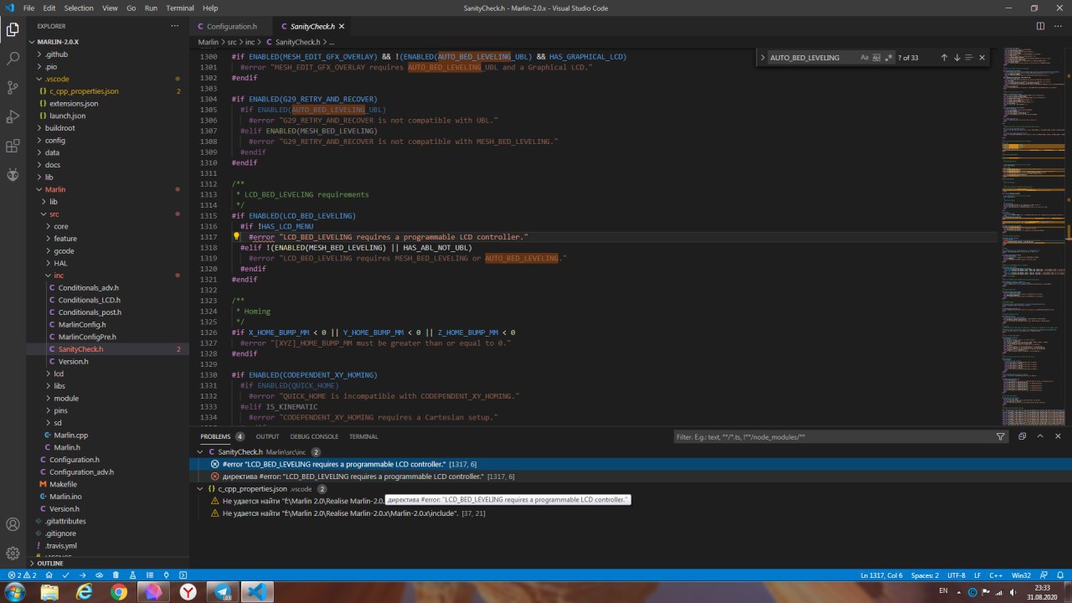Toggle Use Regular Expression in find widget
1072x603 pixels.
(x=889, y=58)
